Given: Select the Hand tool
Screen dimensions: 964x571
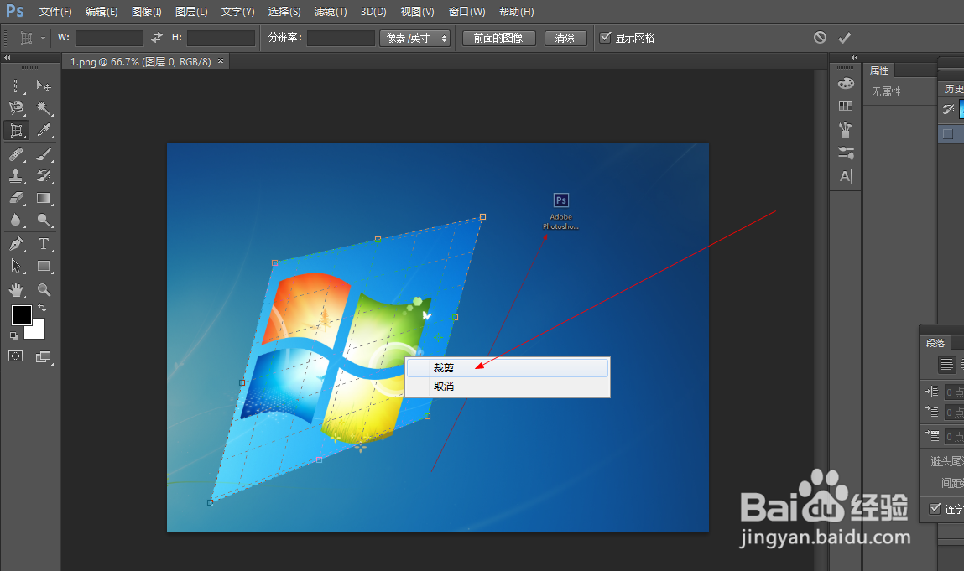Looking at the screenshot, I should point(16,289).
